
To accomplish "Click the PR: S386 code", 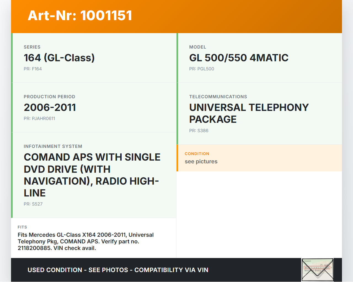I will coord(199,131).
